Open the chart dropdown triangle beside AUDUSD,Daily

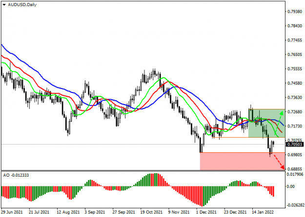coord(4,5)
